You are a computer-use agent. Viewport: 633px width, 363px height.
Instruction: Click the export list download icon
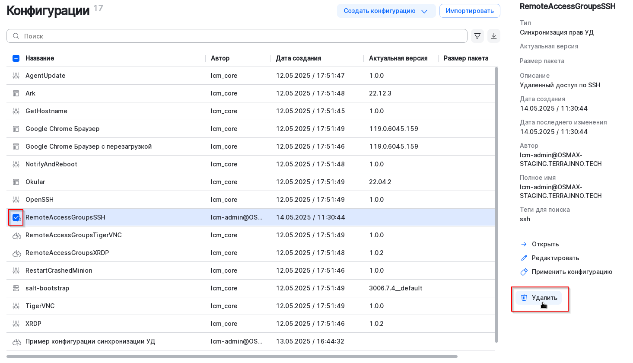coord(494,36)
